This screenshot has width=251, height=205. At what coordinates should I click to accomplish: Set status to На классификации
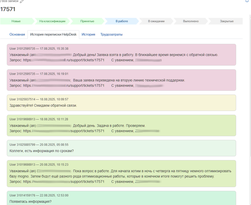tap(52, 21)
